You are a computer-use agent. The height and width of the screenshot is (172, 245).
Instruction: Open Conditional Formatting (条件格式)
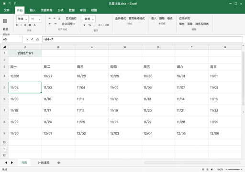click(121, 19)
